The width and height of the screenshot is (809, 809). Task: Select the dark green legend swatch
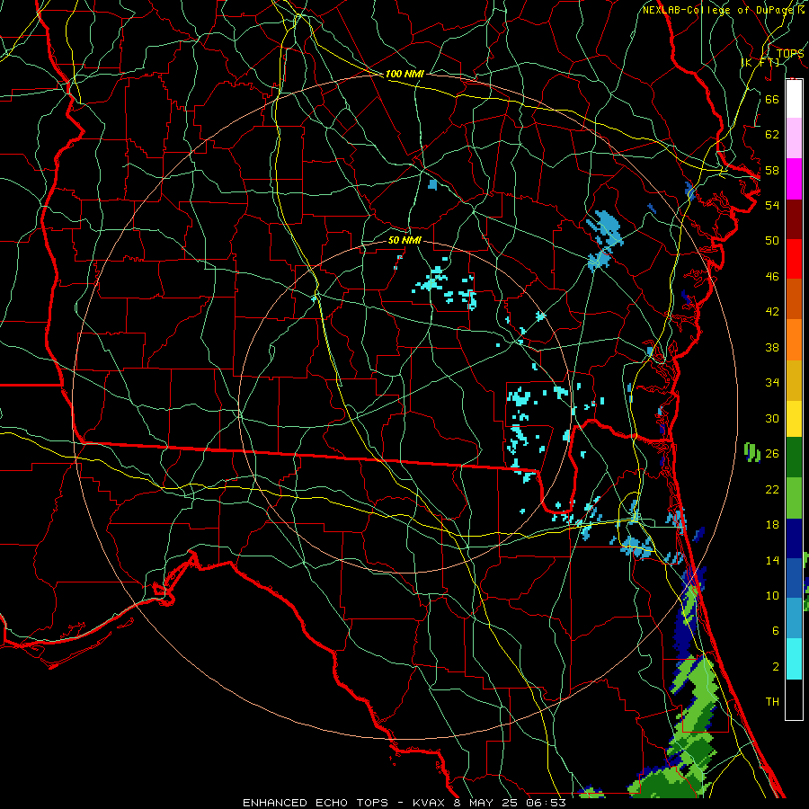(x=794, y=458)
